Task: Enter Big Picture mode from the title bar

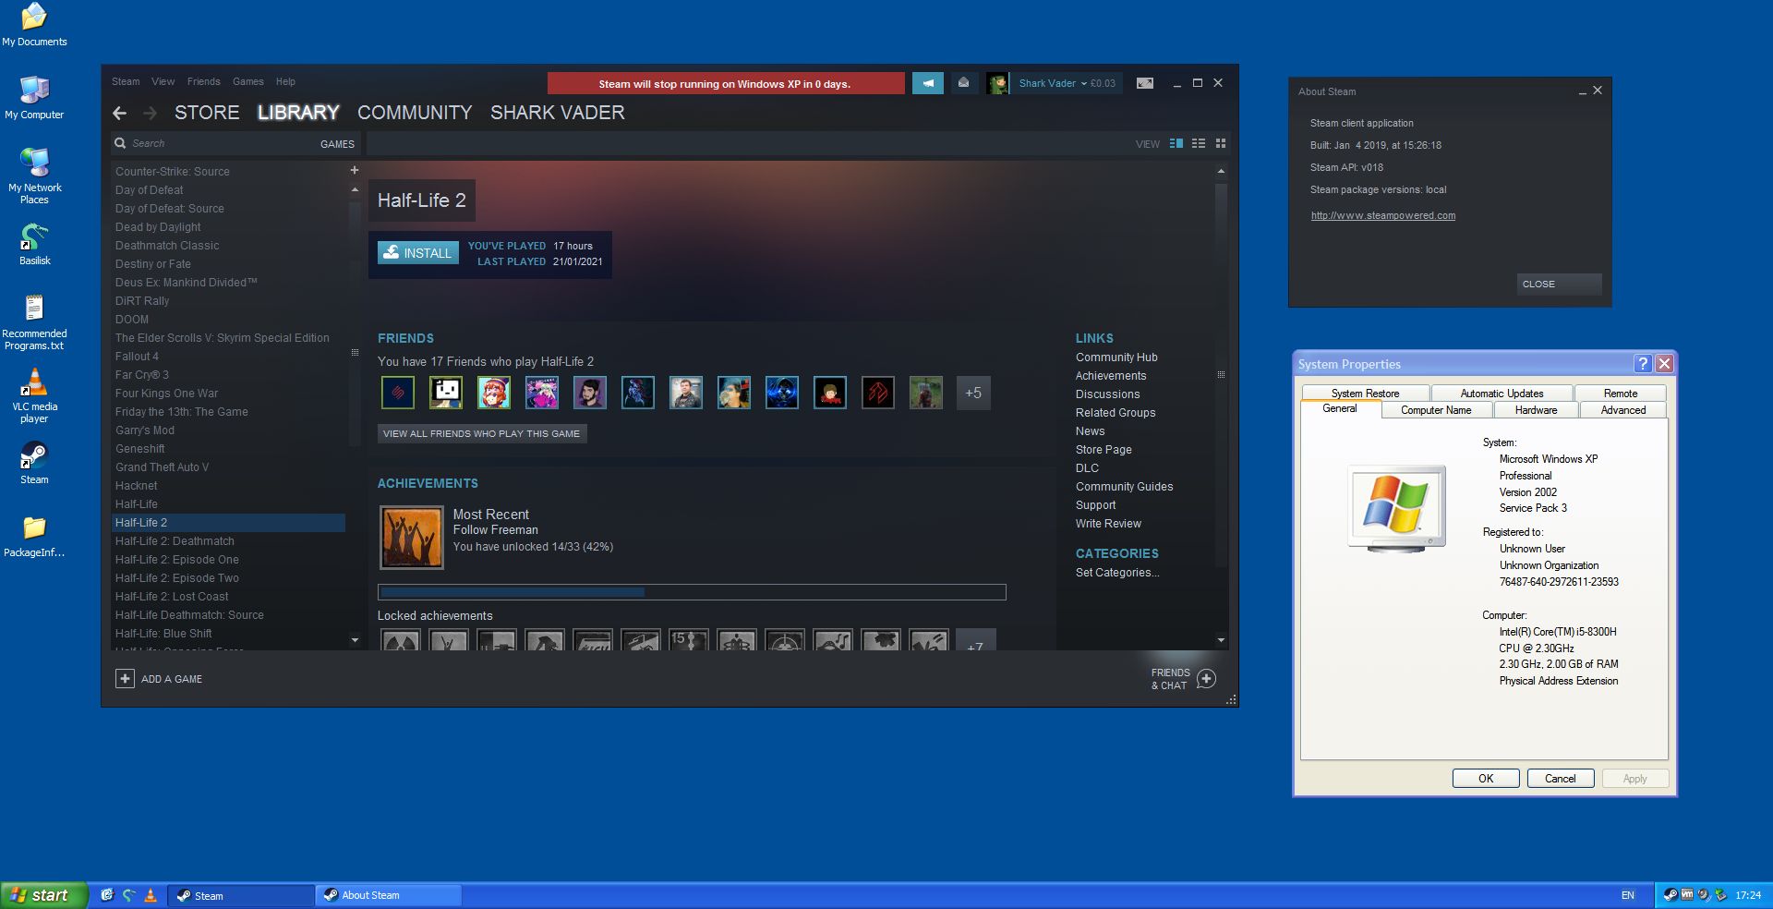Action: coord(1145,83)
